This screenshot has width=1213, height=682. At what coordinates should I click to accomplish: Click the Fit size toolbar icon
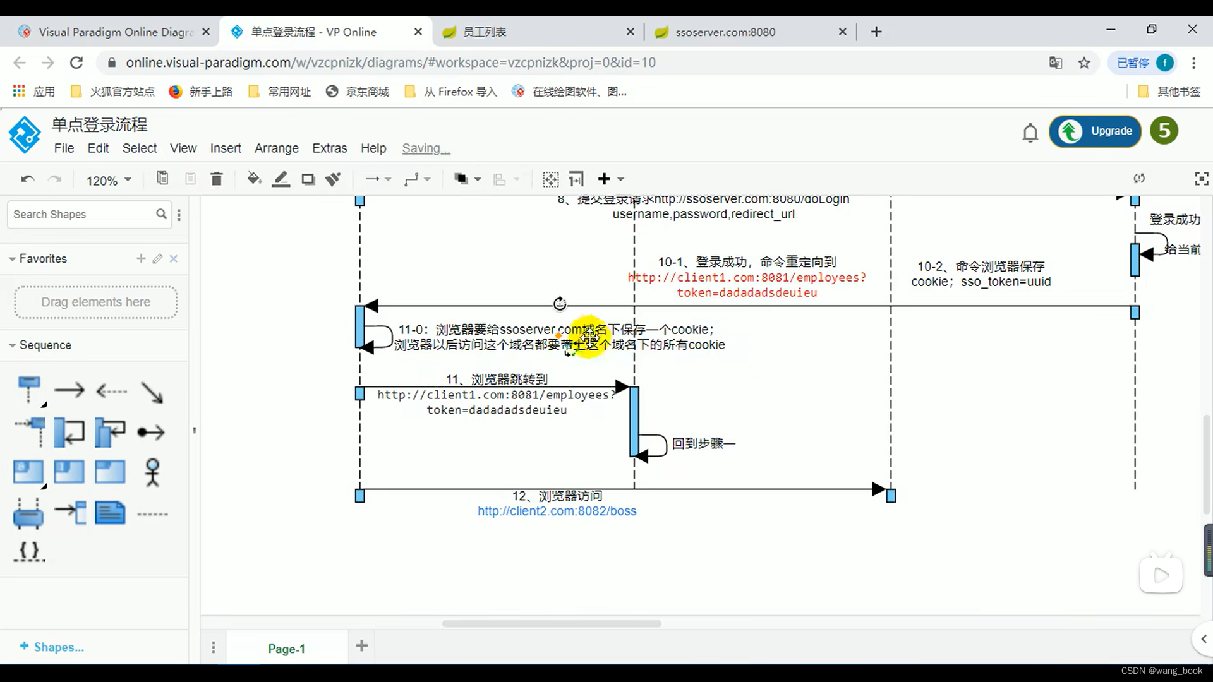click(576, 179)
